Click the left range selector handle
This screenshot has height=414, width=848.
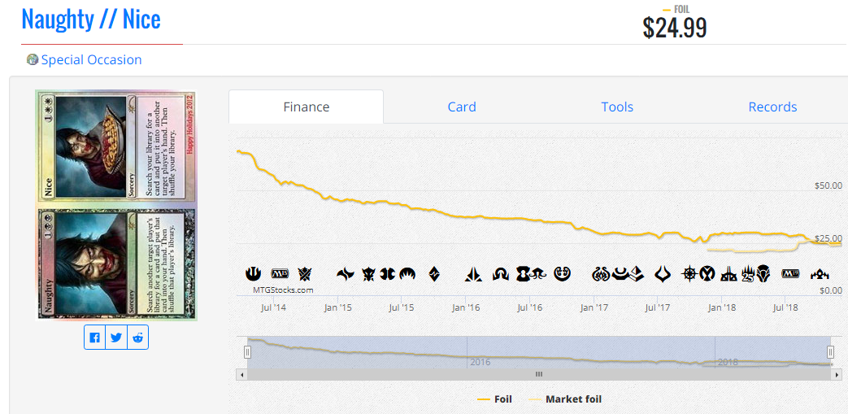(x=247, y=353)
